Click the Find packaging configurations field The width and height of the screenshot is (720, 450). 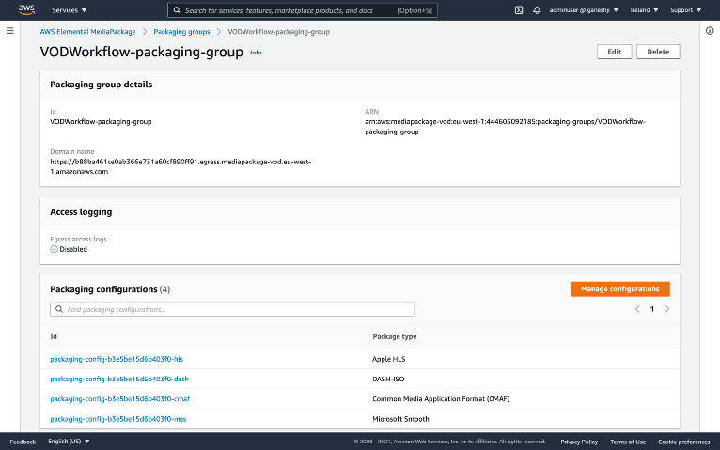click(232, 309)
